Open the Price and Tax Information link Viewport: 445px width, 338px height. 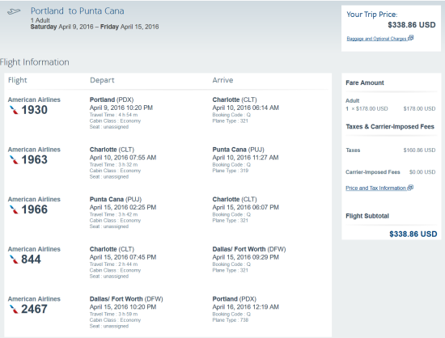click(x=375, y=188)
